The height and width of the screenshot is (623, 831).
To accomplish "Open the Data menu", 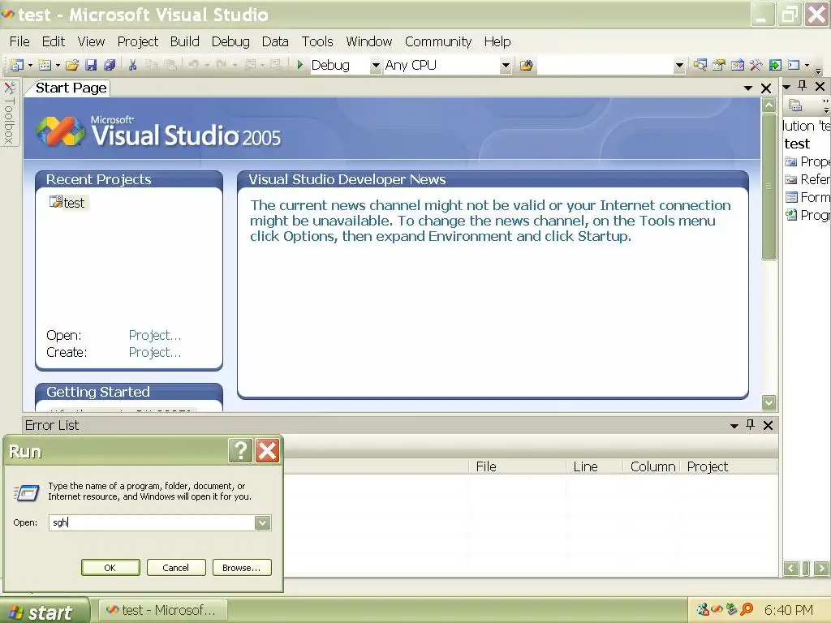I will [x=275, y=41].
